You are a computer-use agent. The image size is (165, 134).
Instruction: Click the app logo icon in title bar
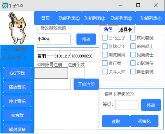(x=5, y=5)
